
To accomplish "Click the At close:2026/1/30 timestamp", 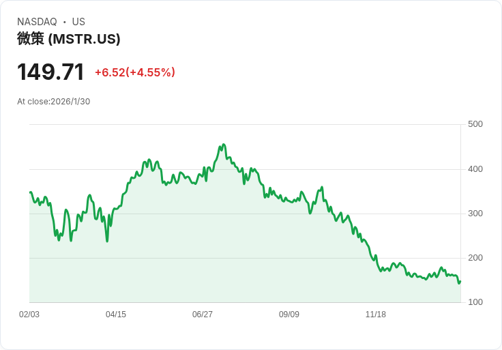I will (54, 102).
